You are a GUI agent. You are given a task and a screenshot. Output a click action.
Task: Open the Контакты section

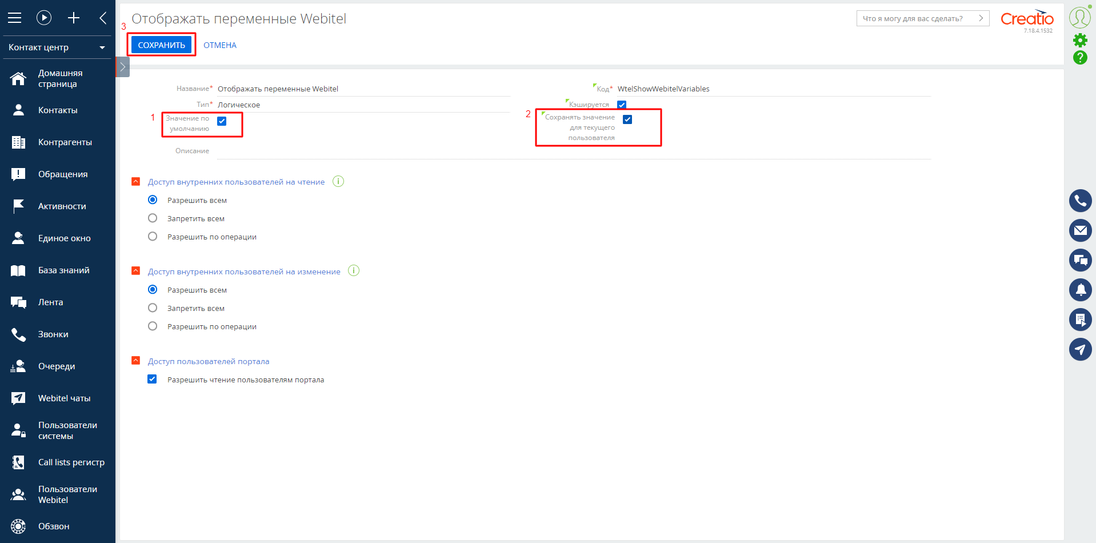(x=58, y=110)
